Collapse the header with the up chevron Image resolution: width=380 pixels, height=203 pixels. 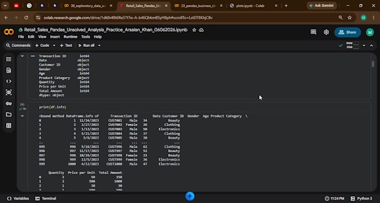[372, 45]
